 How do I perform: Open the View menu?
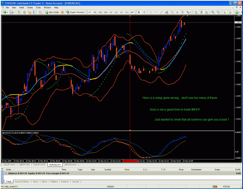click(x=14, y=7)
